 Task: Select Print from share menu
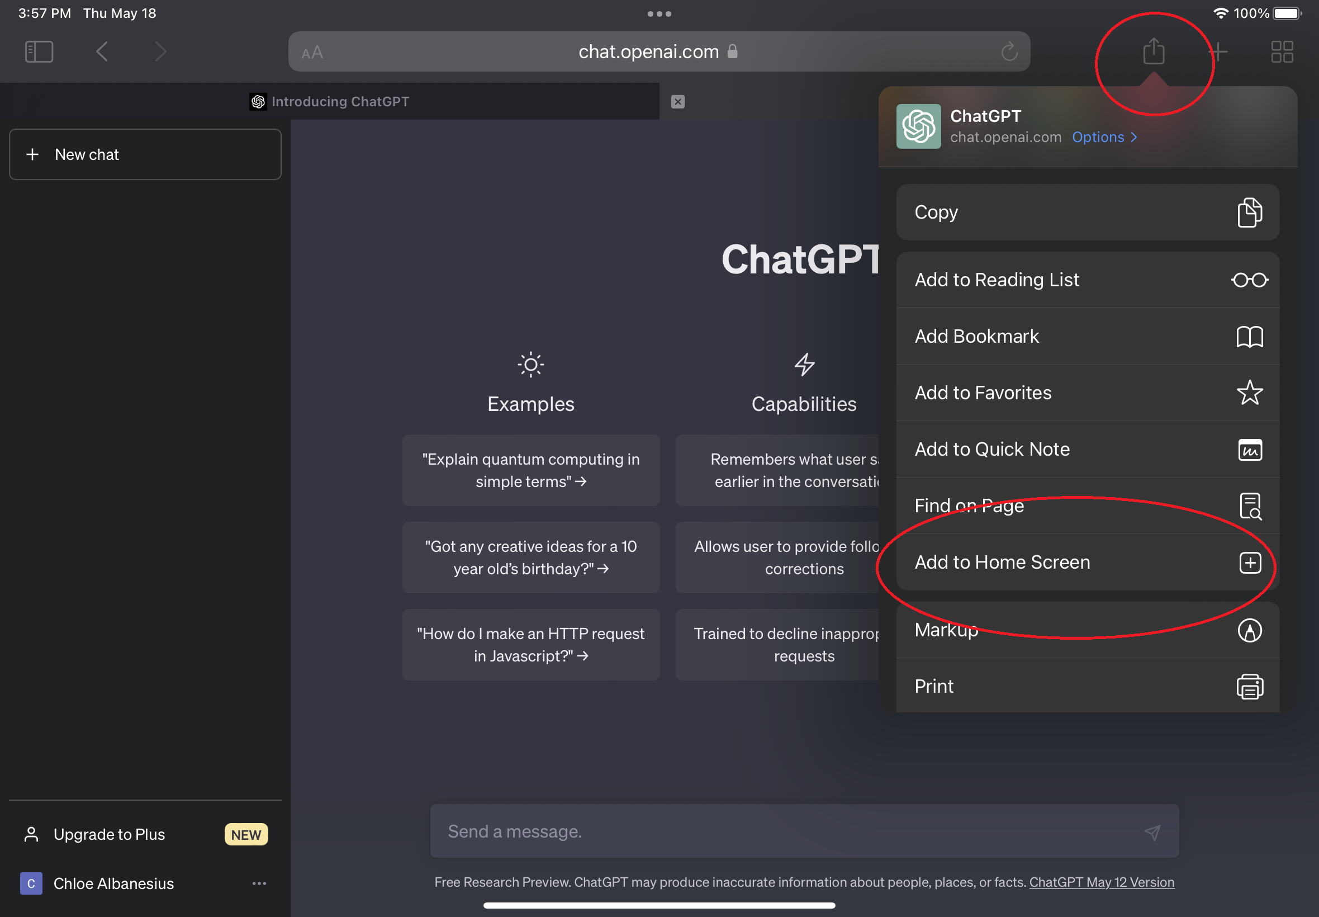1089,686
